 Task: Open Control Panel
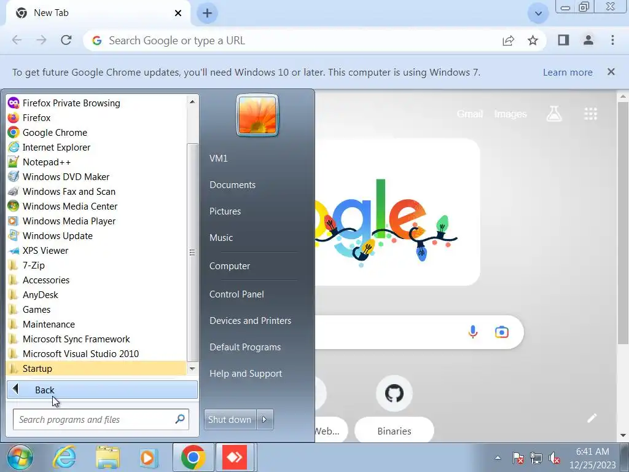point(236,294)
